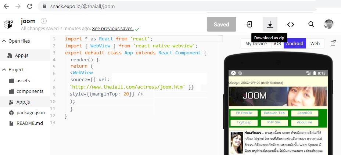Click the See previous saves link
The height and width of the screenshot is (155, 341).
coord(112,29)
